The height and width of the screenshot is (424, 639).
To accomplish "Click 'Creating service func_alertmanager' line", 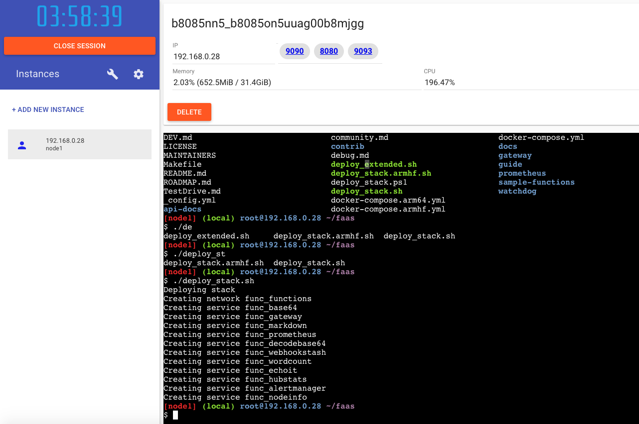I will point(245,388).
